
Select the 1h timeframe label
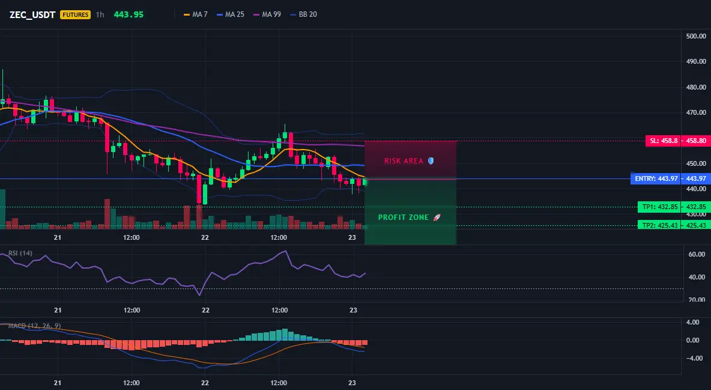pyautogui.click(x=100, y=14)
